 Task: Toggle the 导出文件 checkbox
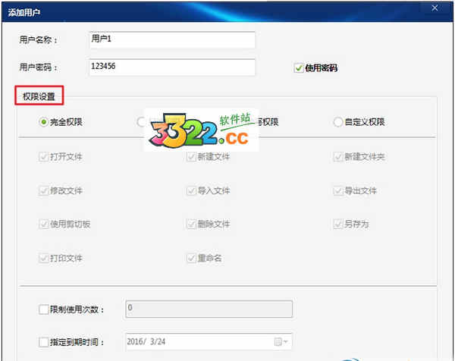[x=338, y=190]
